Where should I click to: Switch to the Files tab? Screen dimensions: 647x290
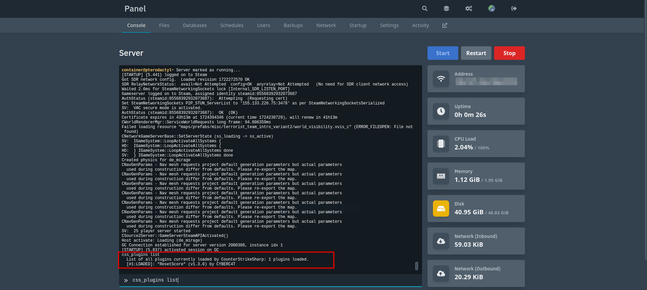164,25
